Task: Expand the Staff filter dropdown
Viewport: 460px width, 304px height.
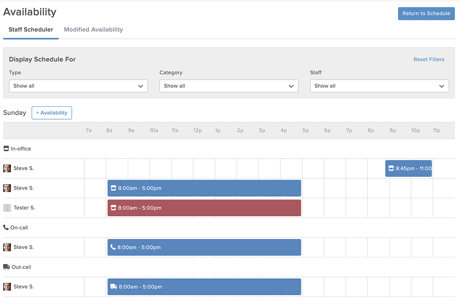Action: 379,86
